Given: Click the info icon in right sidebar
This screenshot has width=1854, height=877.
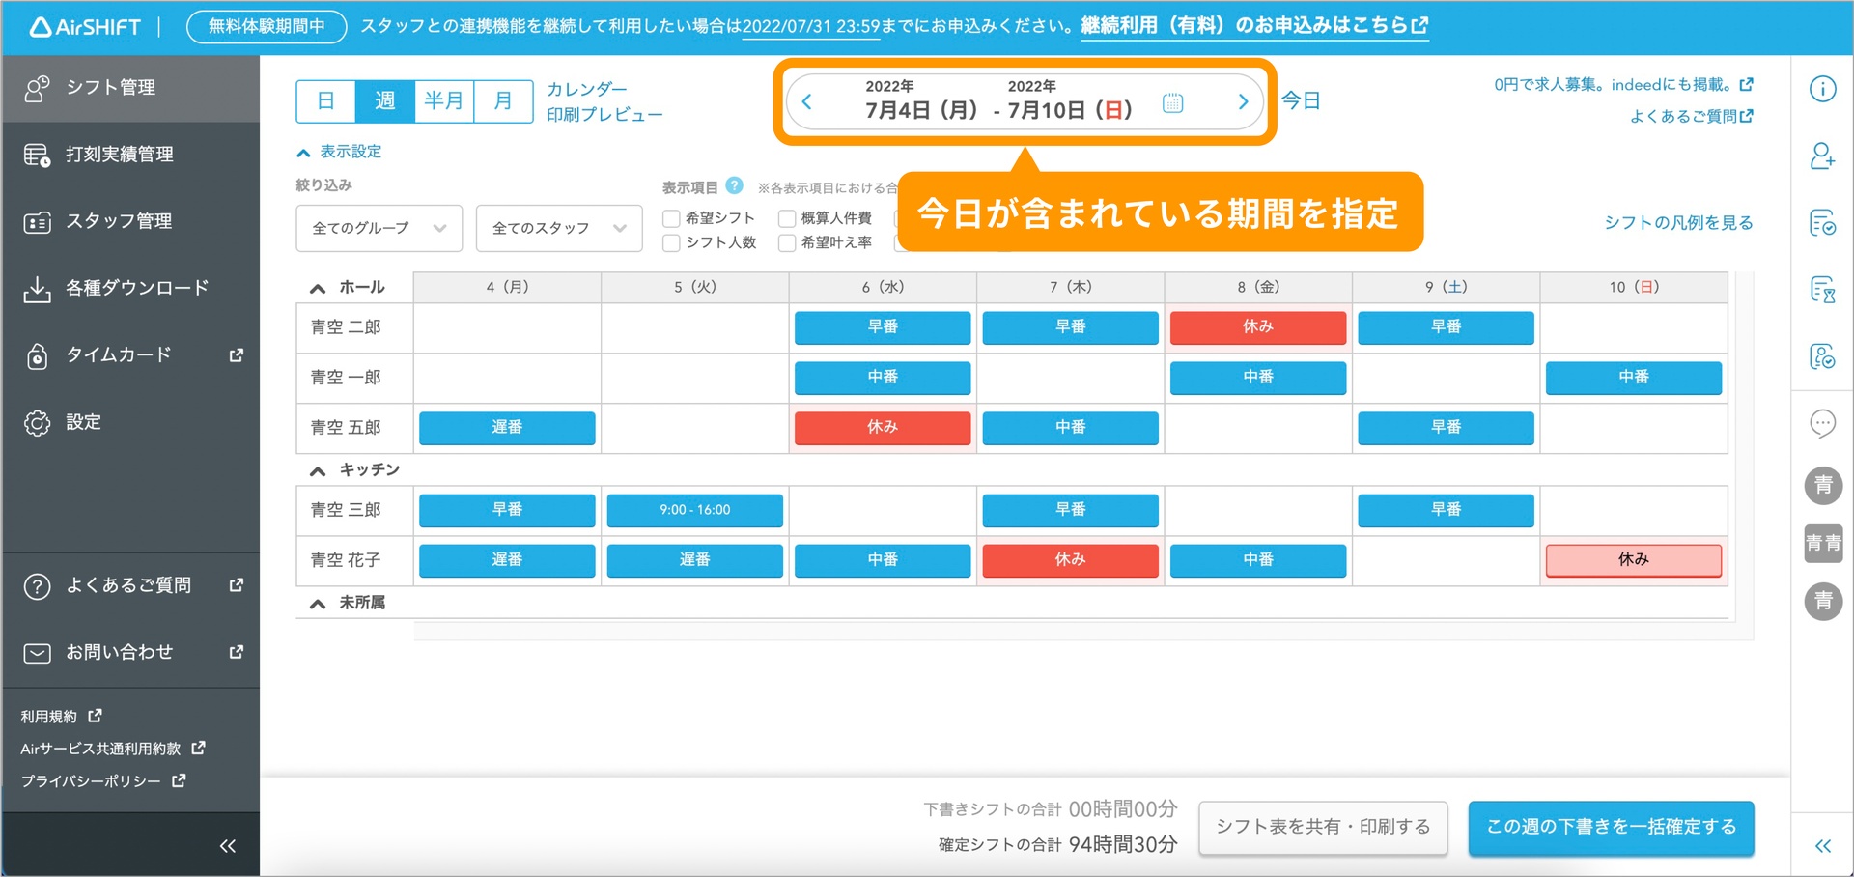Looking at the screenshot, I should [1822, 90].
